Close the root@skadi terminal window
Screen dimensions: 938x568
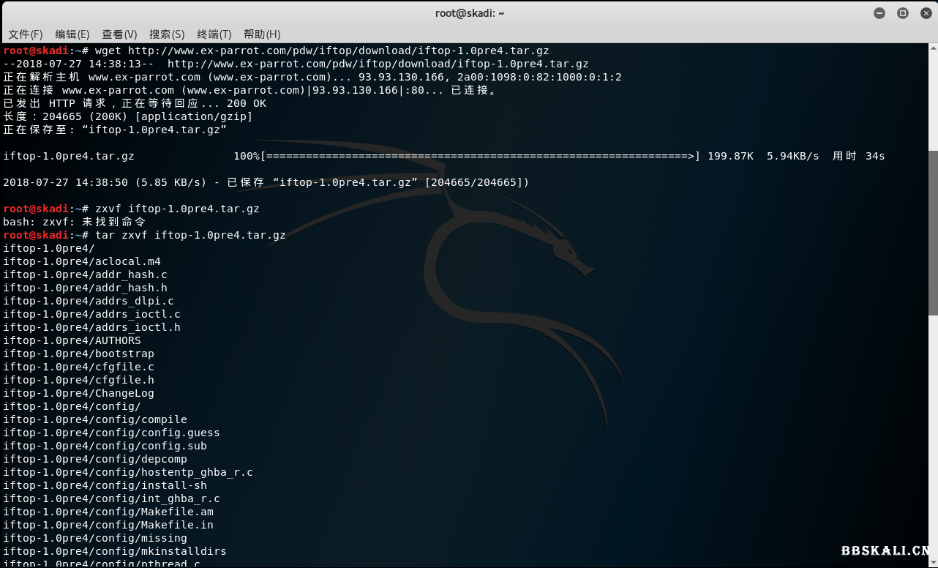925,13
